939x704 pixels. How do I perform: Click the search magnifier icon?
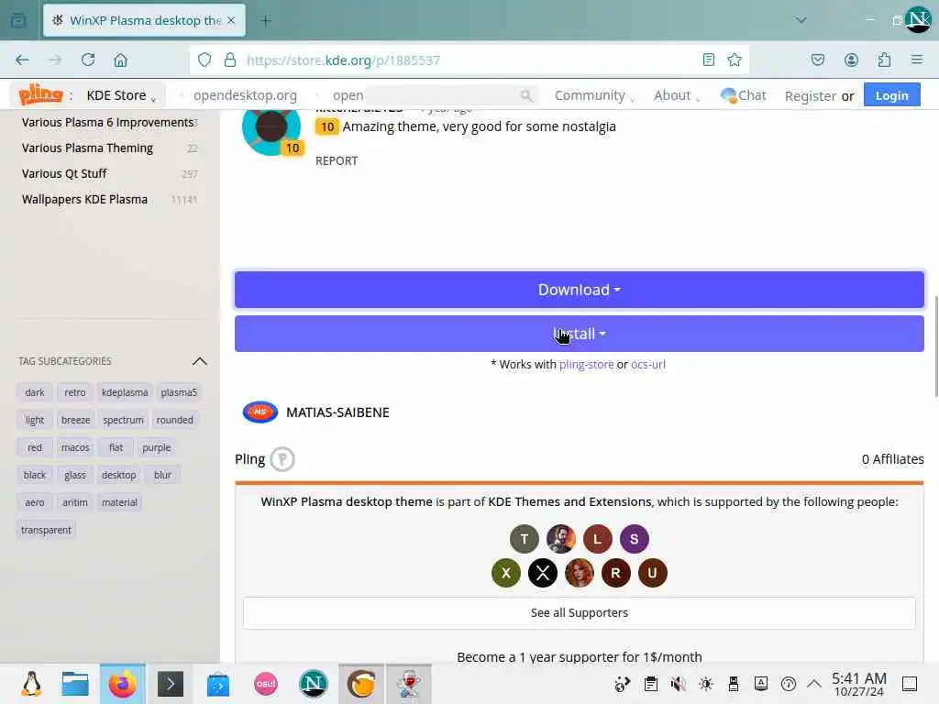(x=525, y=95)
